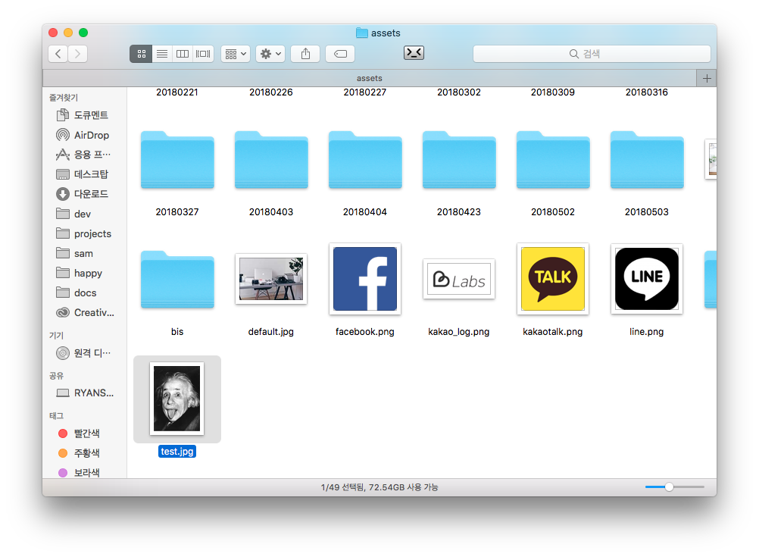Switch to list view mode
This screenshot has width=759, height=557.
161,54
